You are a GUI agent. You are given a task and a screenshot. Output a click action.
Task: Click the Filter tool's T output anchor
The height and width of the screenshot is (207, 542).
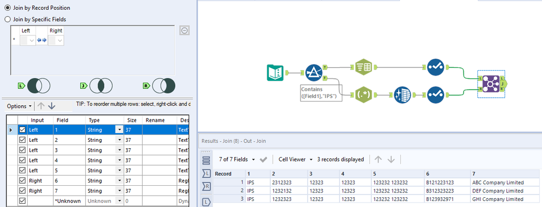pyautogui.click(x=326, y=67)
